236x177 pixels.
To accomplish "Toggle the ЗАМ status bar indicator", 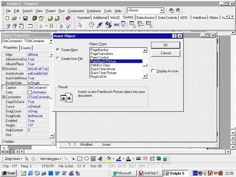I will 142,166.
